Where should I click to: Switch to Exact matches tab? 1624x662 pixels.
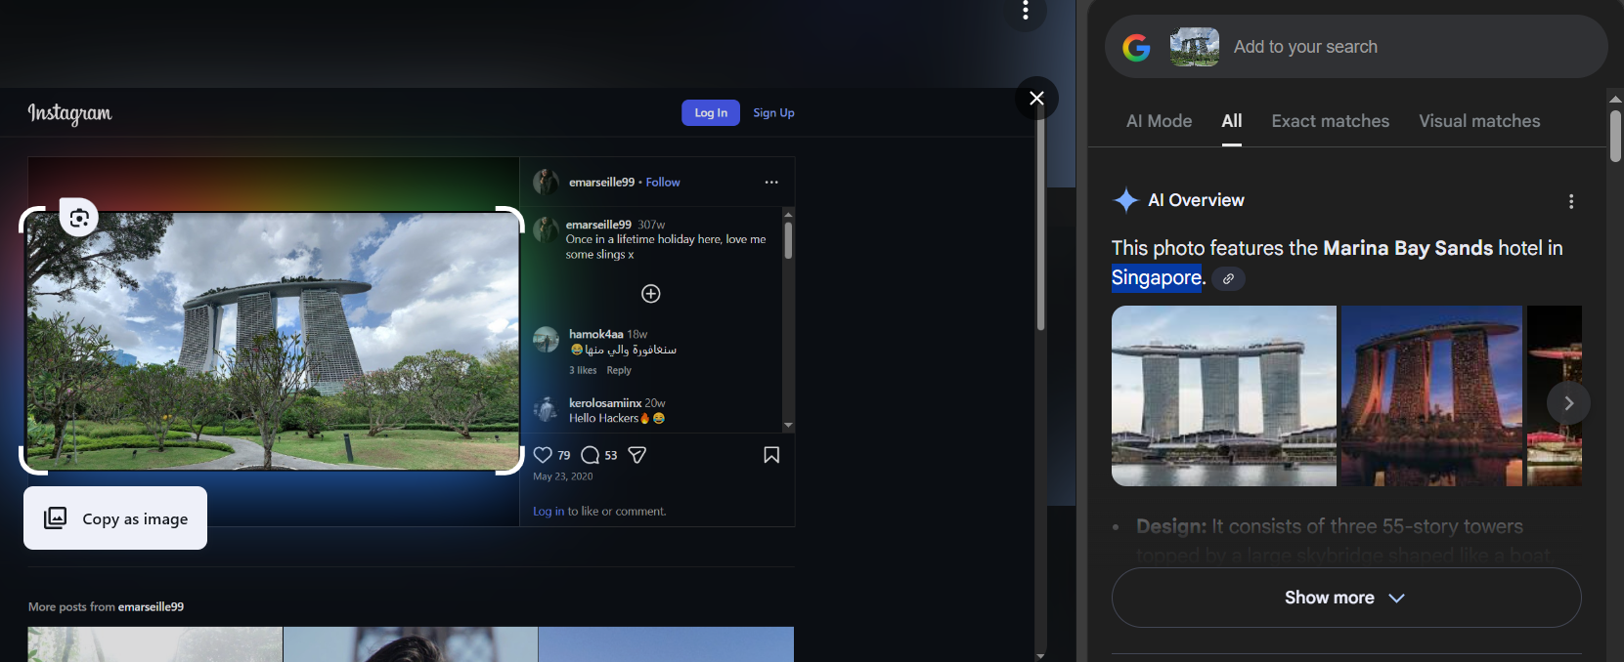pyautogui.click(x=1330, y=121)
